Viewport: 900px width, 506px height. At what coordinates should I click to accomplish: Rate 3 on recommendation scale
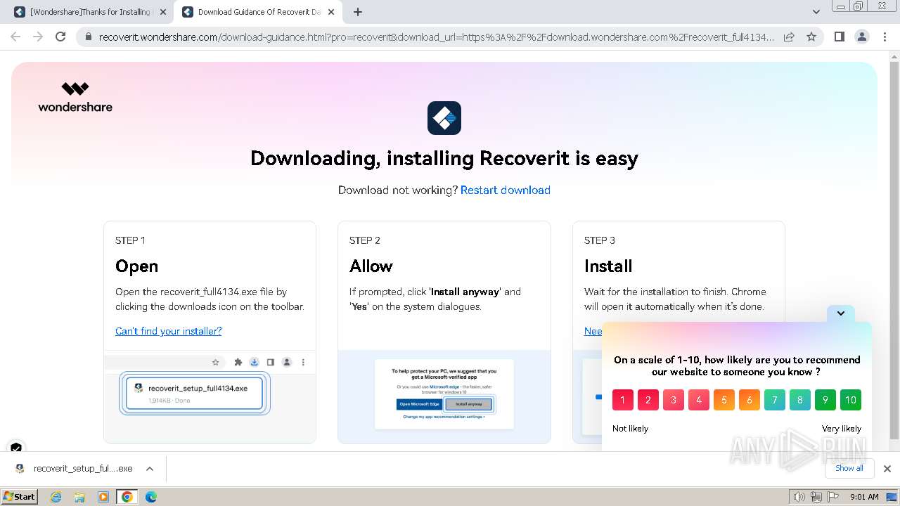pyautogui.click(x=674, y=400)
